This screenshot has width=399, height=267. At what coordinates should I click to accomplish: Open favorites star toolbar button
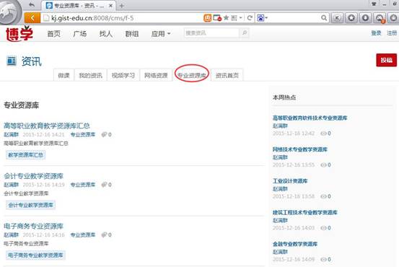[x=351, y=18]
